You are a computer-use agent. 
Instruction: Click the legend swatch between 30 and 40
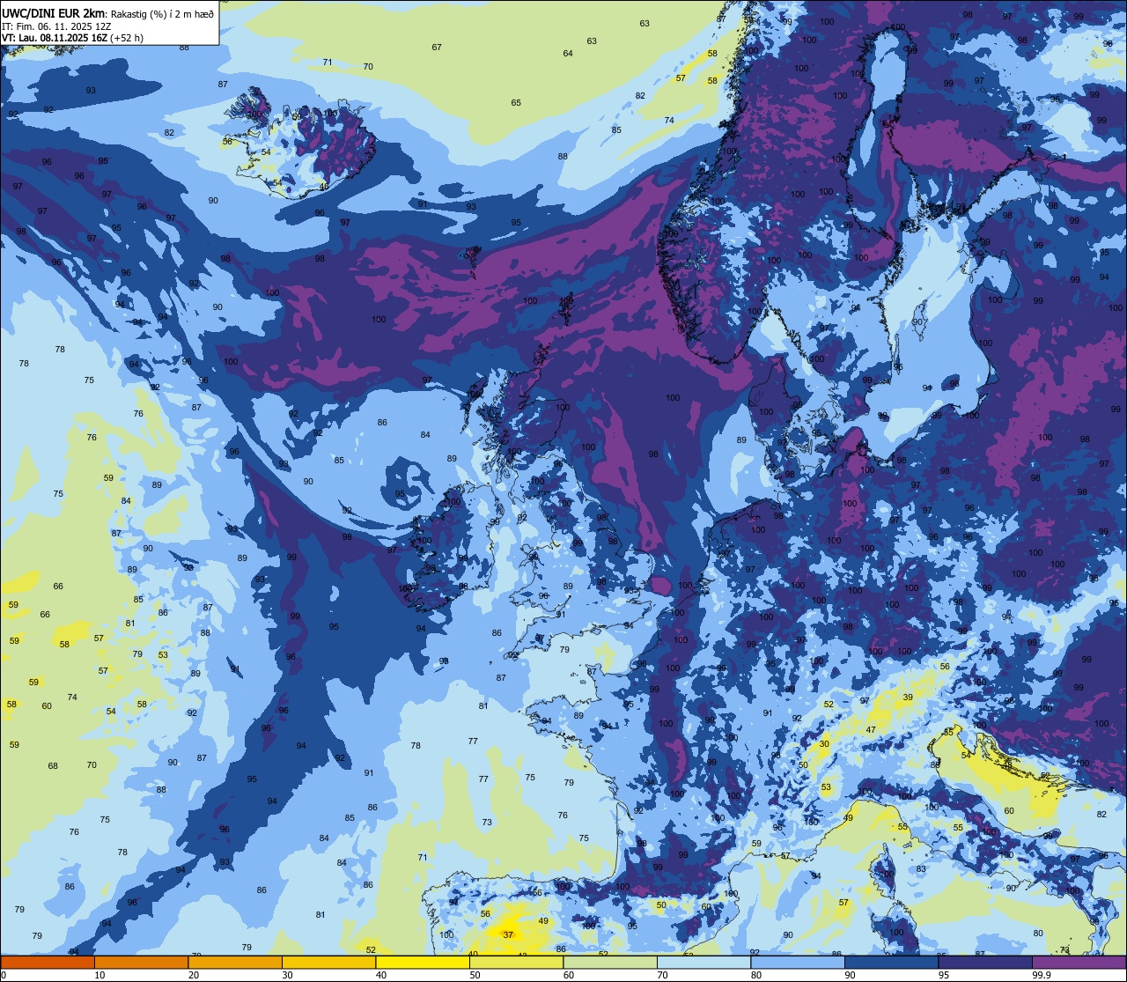pos(328,962)
